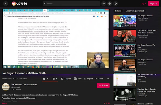Open the We've Read The Documents channel name
The image size is (161, 105).
point(24,85)
